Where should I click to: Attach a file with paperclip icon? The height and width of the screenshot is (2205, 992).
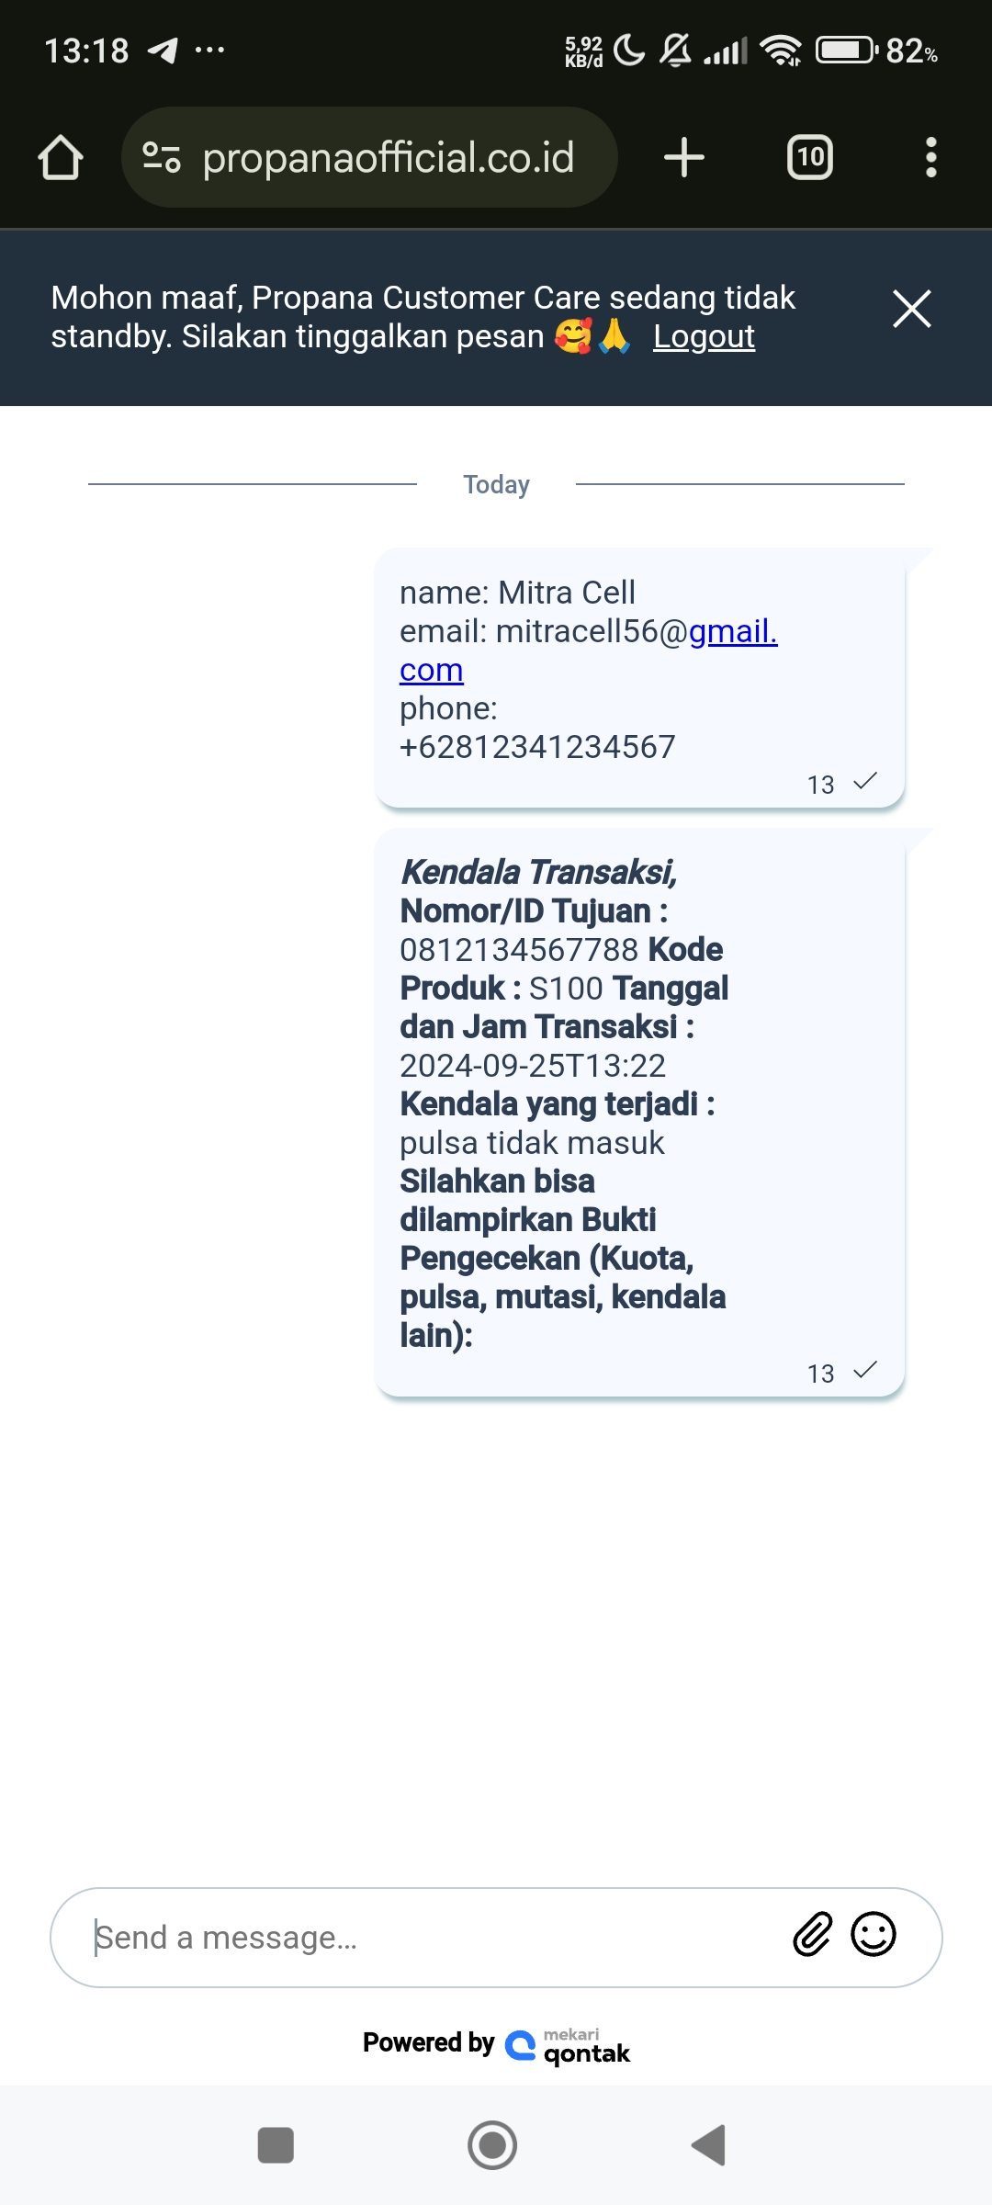pos(813,1934)
